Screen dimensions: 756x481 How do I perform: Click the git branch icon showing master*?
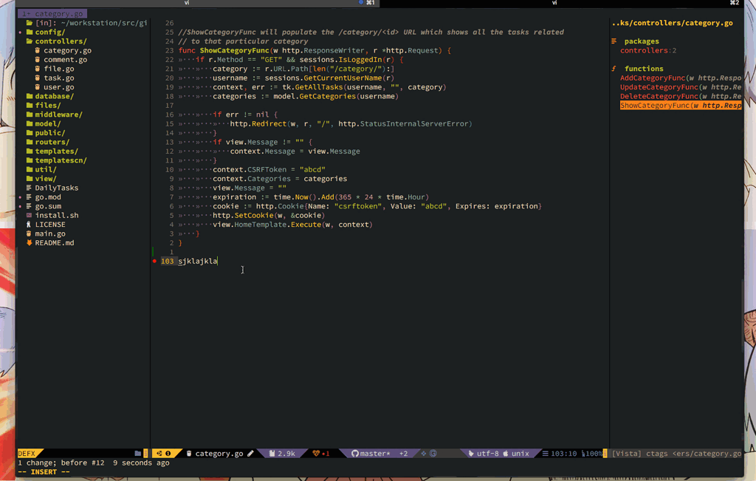point(354,453)
